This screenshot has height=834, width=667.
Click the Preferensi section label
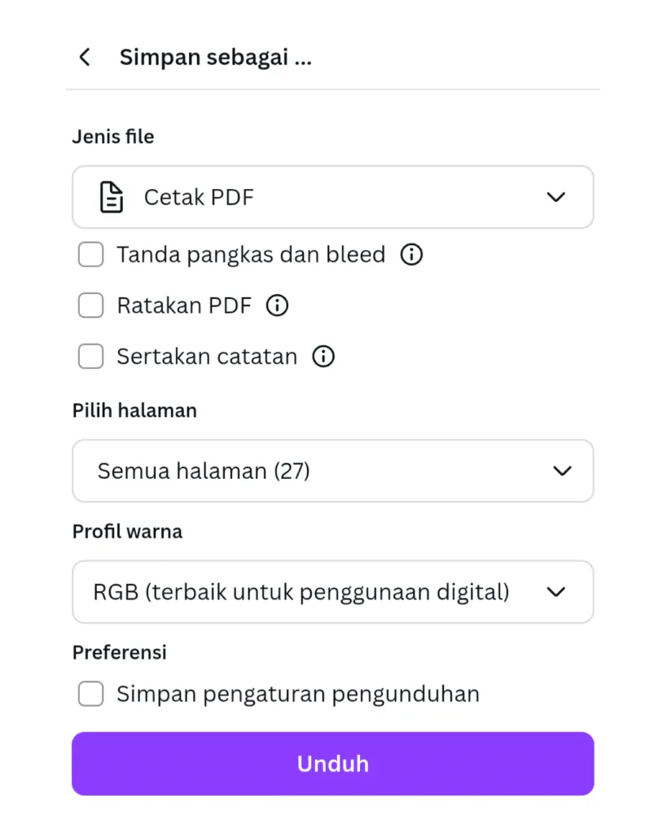(x=119, y=652)
